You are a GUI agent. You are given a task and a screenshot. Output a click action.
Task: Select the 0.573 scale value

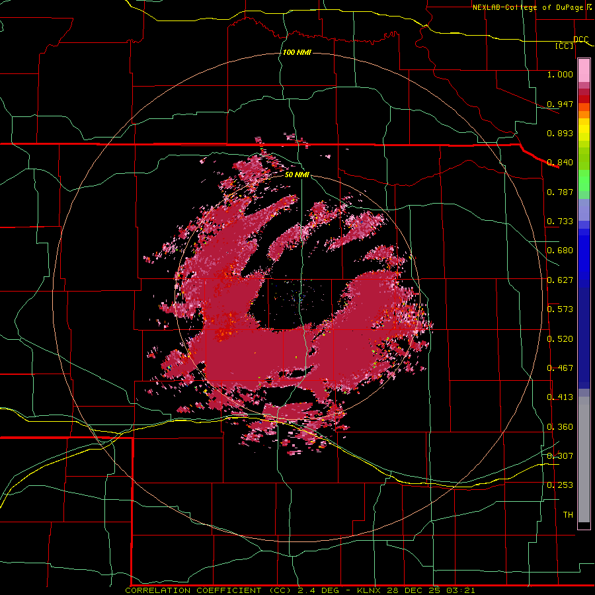coord(560,309)
